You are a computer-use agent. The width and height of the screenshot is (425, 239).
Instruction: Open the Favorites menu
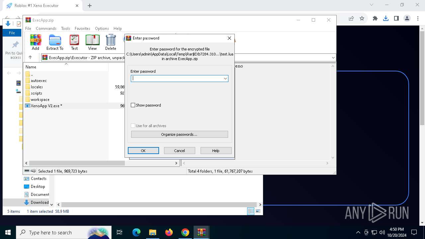tap(82, 29)
